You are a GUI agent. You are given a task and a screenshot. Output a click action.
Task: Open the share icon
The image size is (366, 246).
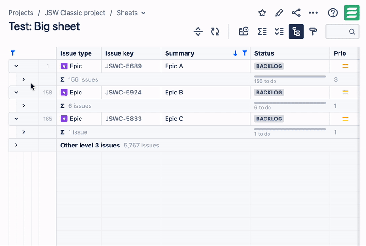296,13
